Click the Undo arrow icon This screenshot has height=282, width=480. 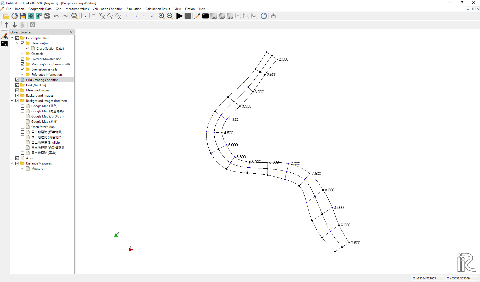point(56,16)
